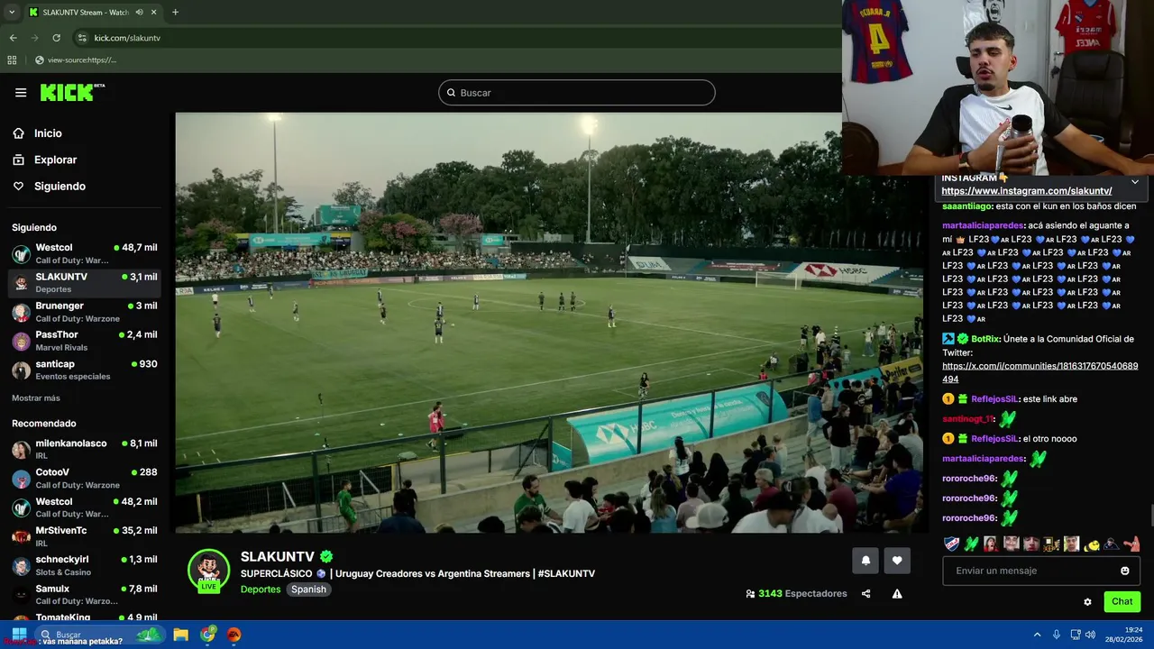
Task: Open MrStivenTc recommended channel
Action: [x=85, y=536]
